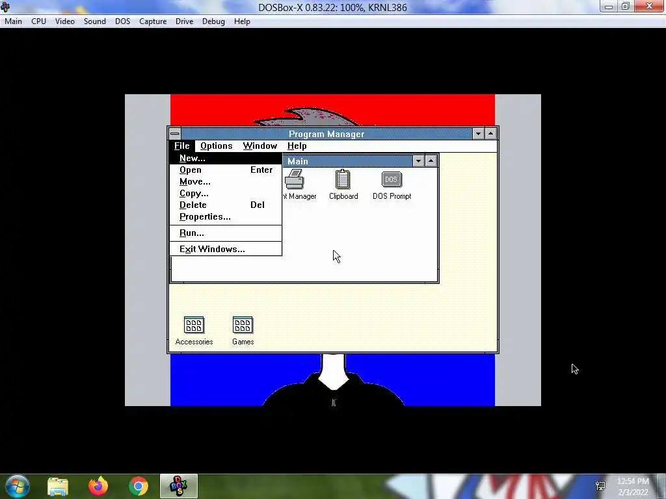Click the network tray icon
The image size is (666, 499).
coord(600,486)
